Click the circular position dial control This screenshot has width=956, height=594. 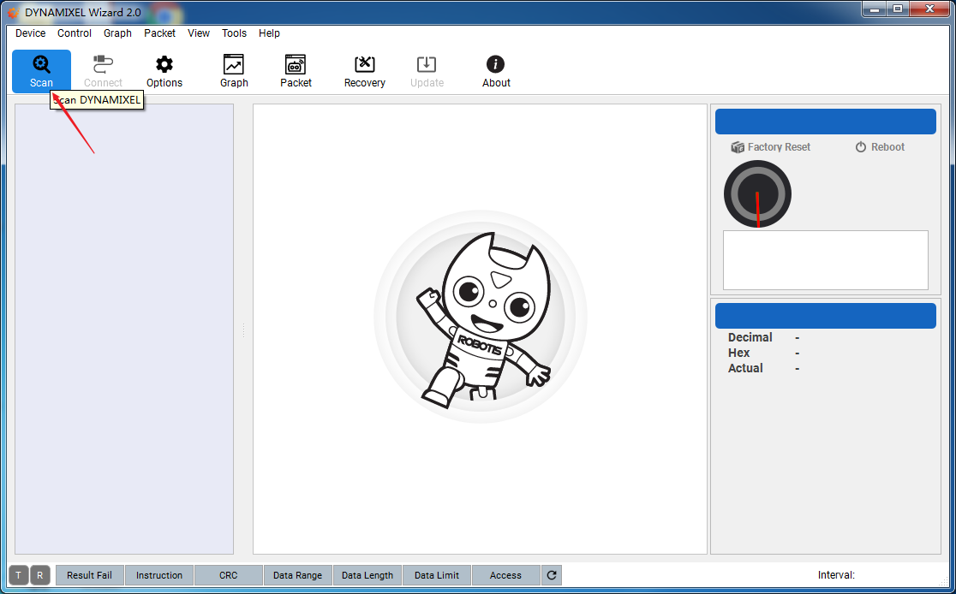[757, 194]
